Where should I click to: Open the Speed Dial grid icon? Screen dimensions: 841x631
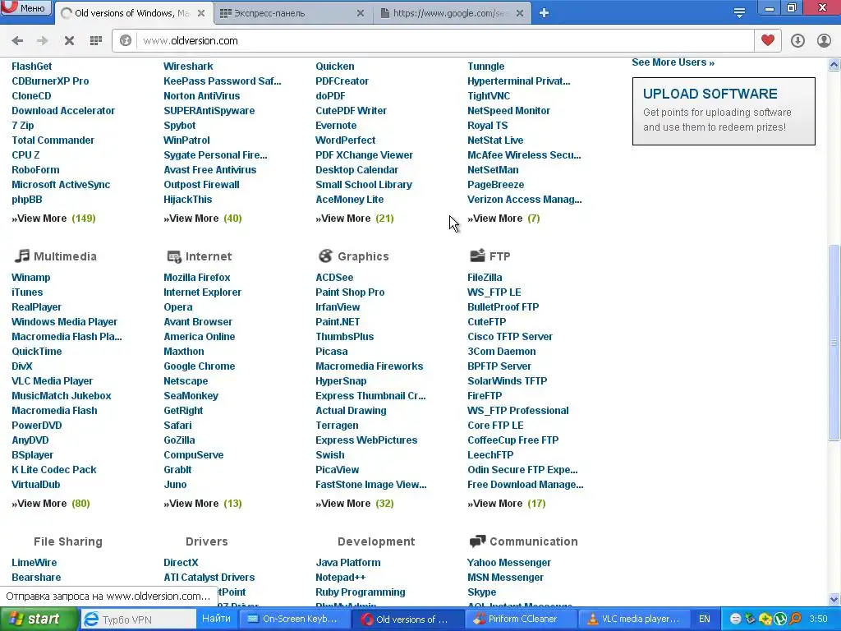pyautogui.click(x=95, y=41)
